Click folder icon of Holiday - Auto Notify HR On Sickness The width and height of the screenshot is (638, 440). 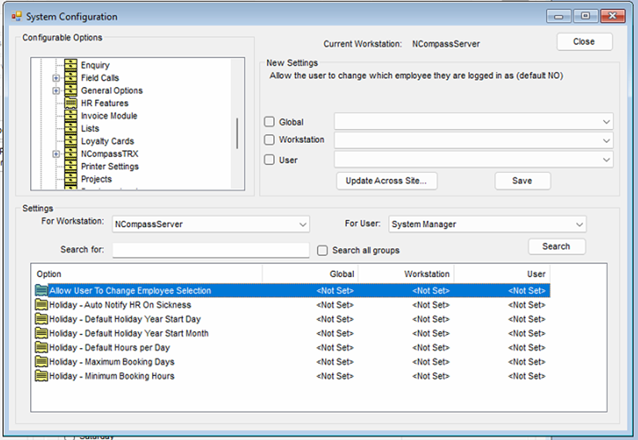coord(41,305)
